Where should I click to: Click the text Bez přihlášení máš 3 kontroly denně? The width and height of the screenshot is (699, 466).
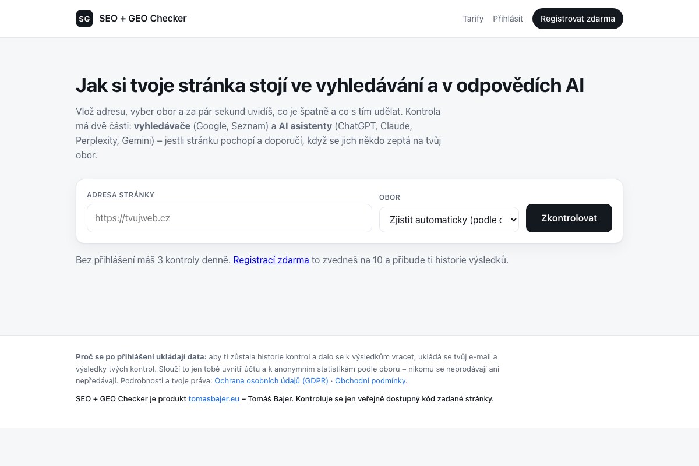[153, 260]
